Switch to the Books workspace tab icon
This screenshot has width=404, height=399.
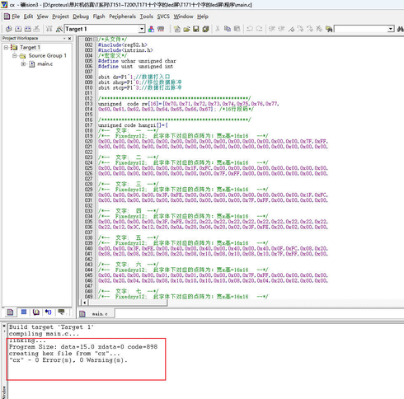[36, 312]
